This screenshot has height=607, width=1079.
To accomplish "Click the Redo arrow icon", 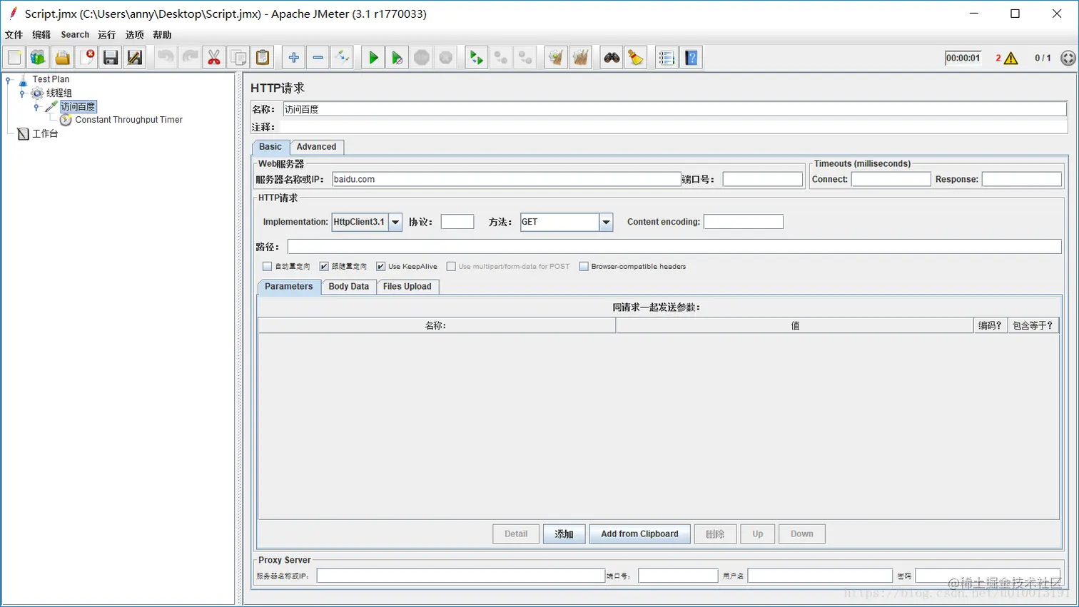I will [x=191, y=58].
